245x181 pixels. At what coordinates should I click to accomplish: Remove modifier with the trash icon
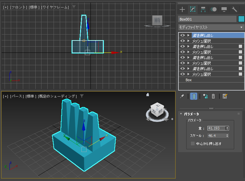pyautogui.click(x=213, y=96)
